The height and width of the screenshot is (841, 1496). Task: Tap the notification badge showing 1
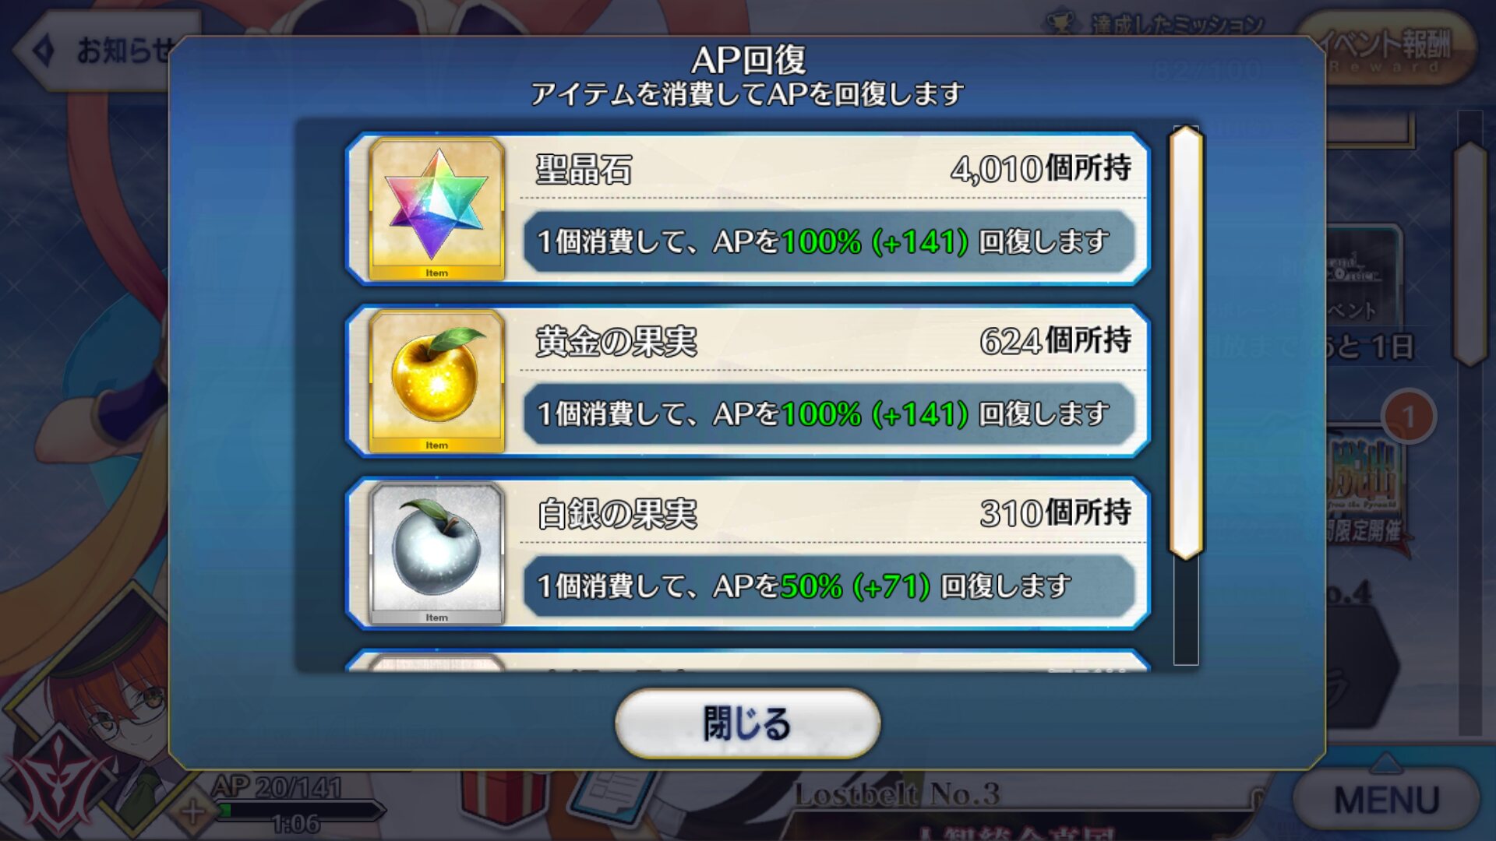click(x=1409, y=417)
